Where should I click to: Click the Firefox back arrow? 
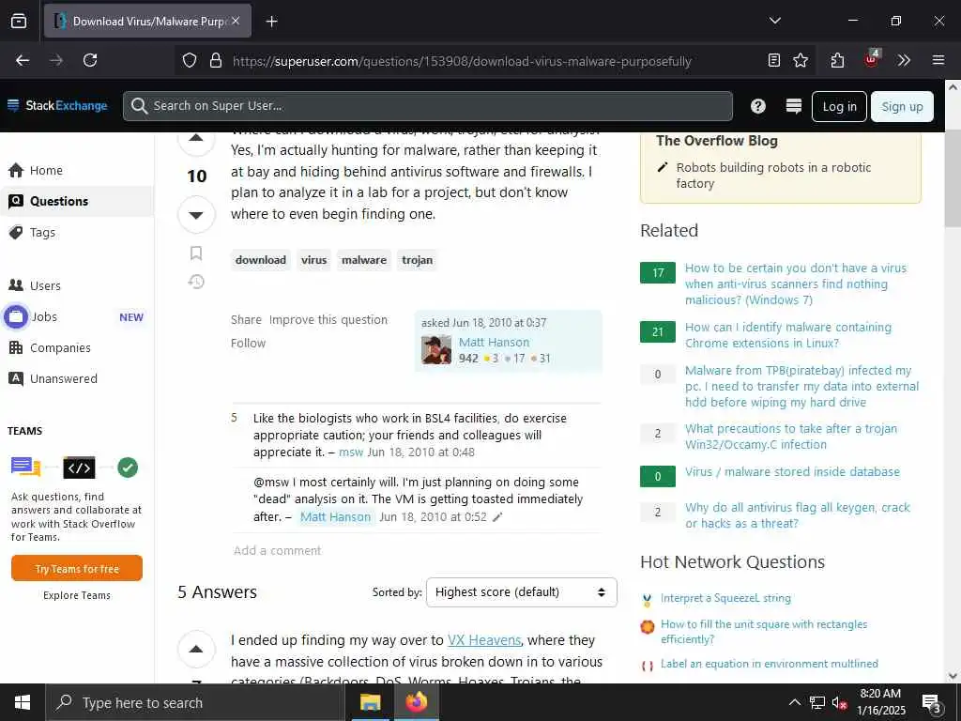click(23, 60)
